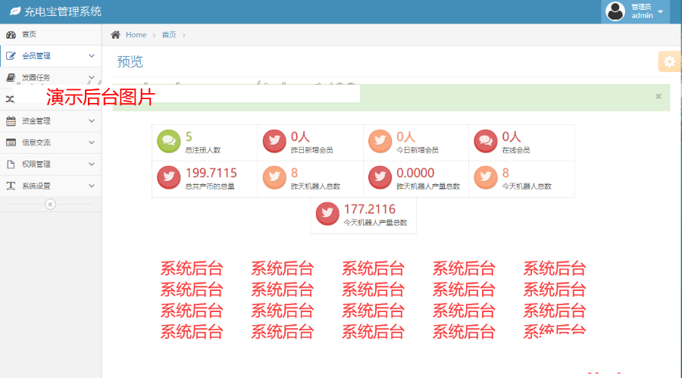682x378 pixels.
Task: Click the 总共产币的总量 bird icon
Action: click(168, 177)
